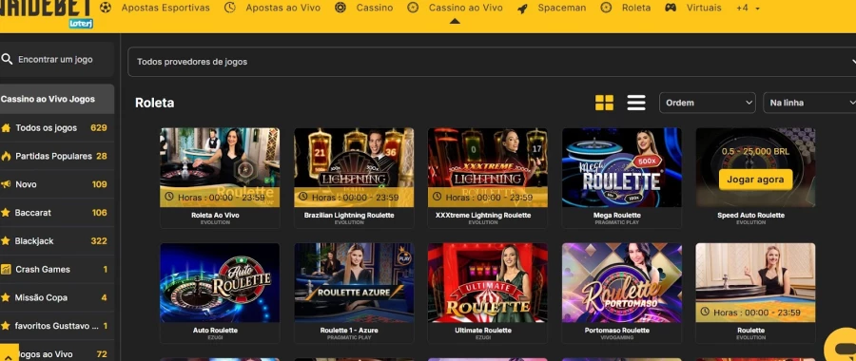Click the megaphone icon next to Novo
This screenshot has width=856, height=361.
tap(6, 184)
